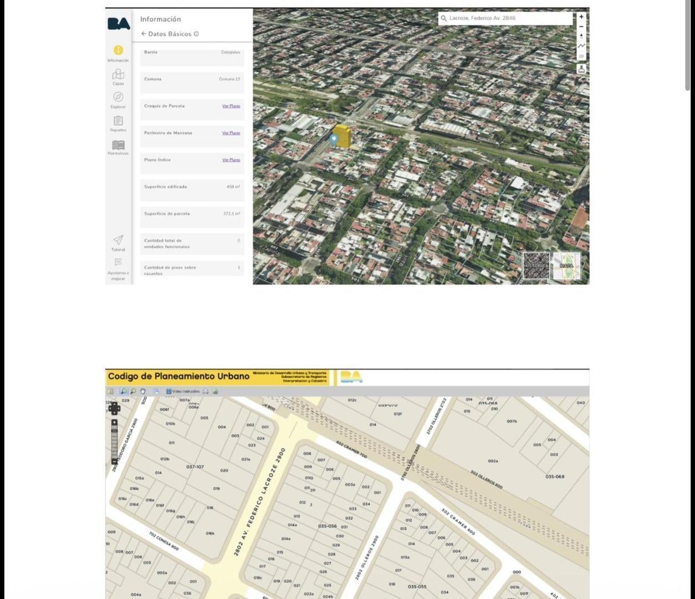
Task: Open the Explorar compass section
Action: pos(118,100)
